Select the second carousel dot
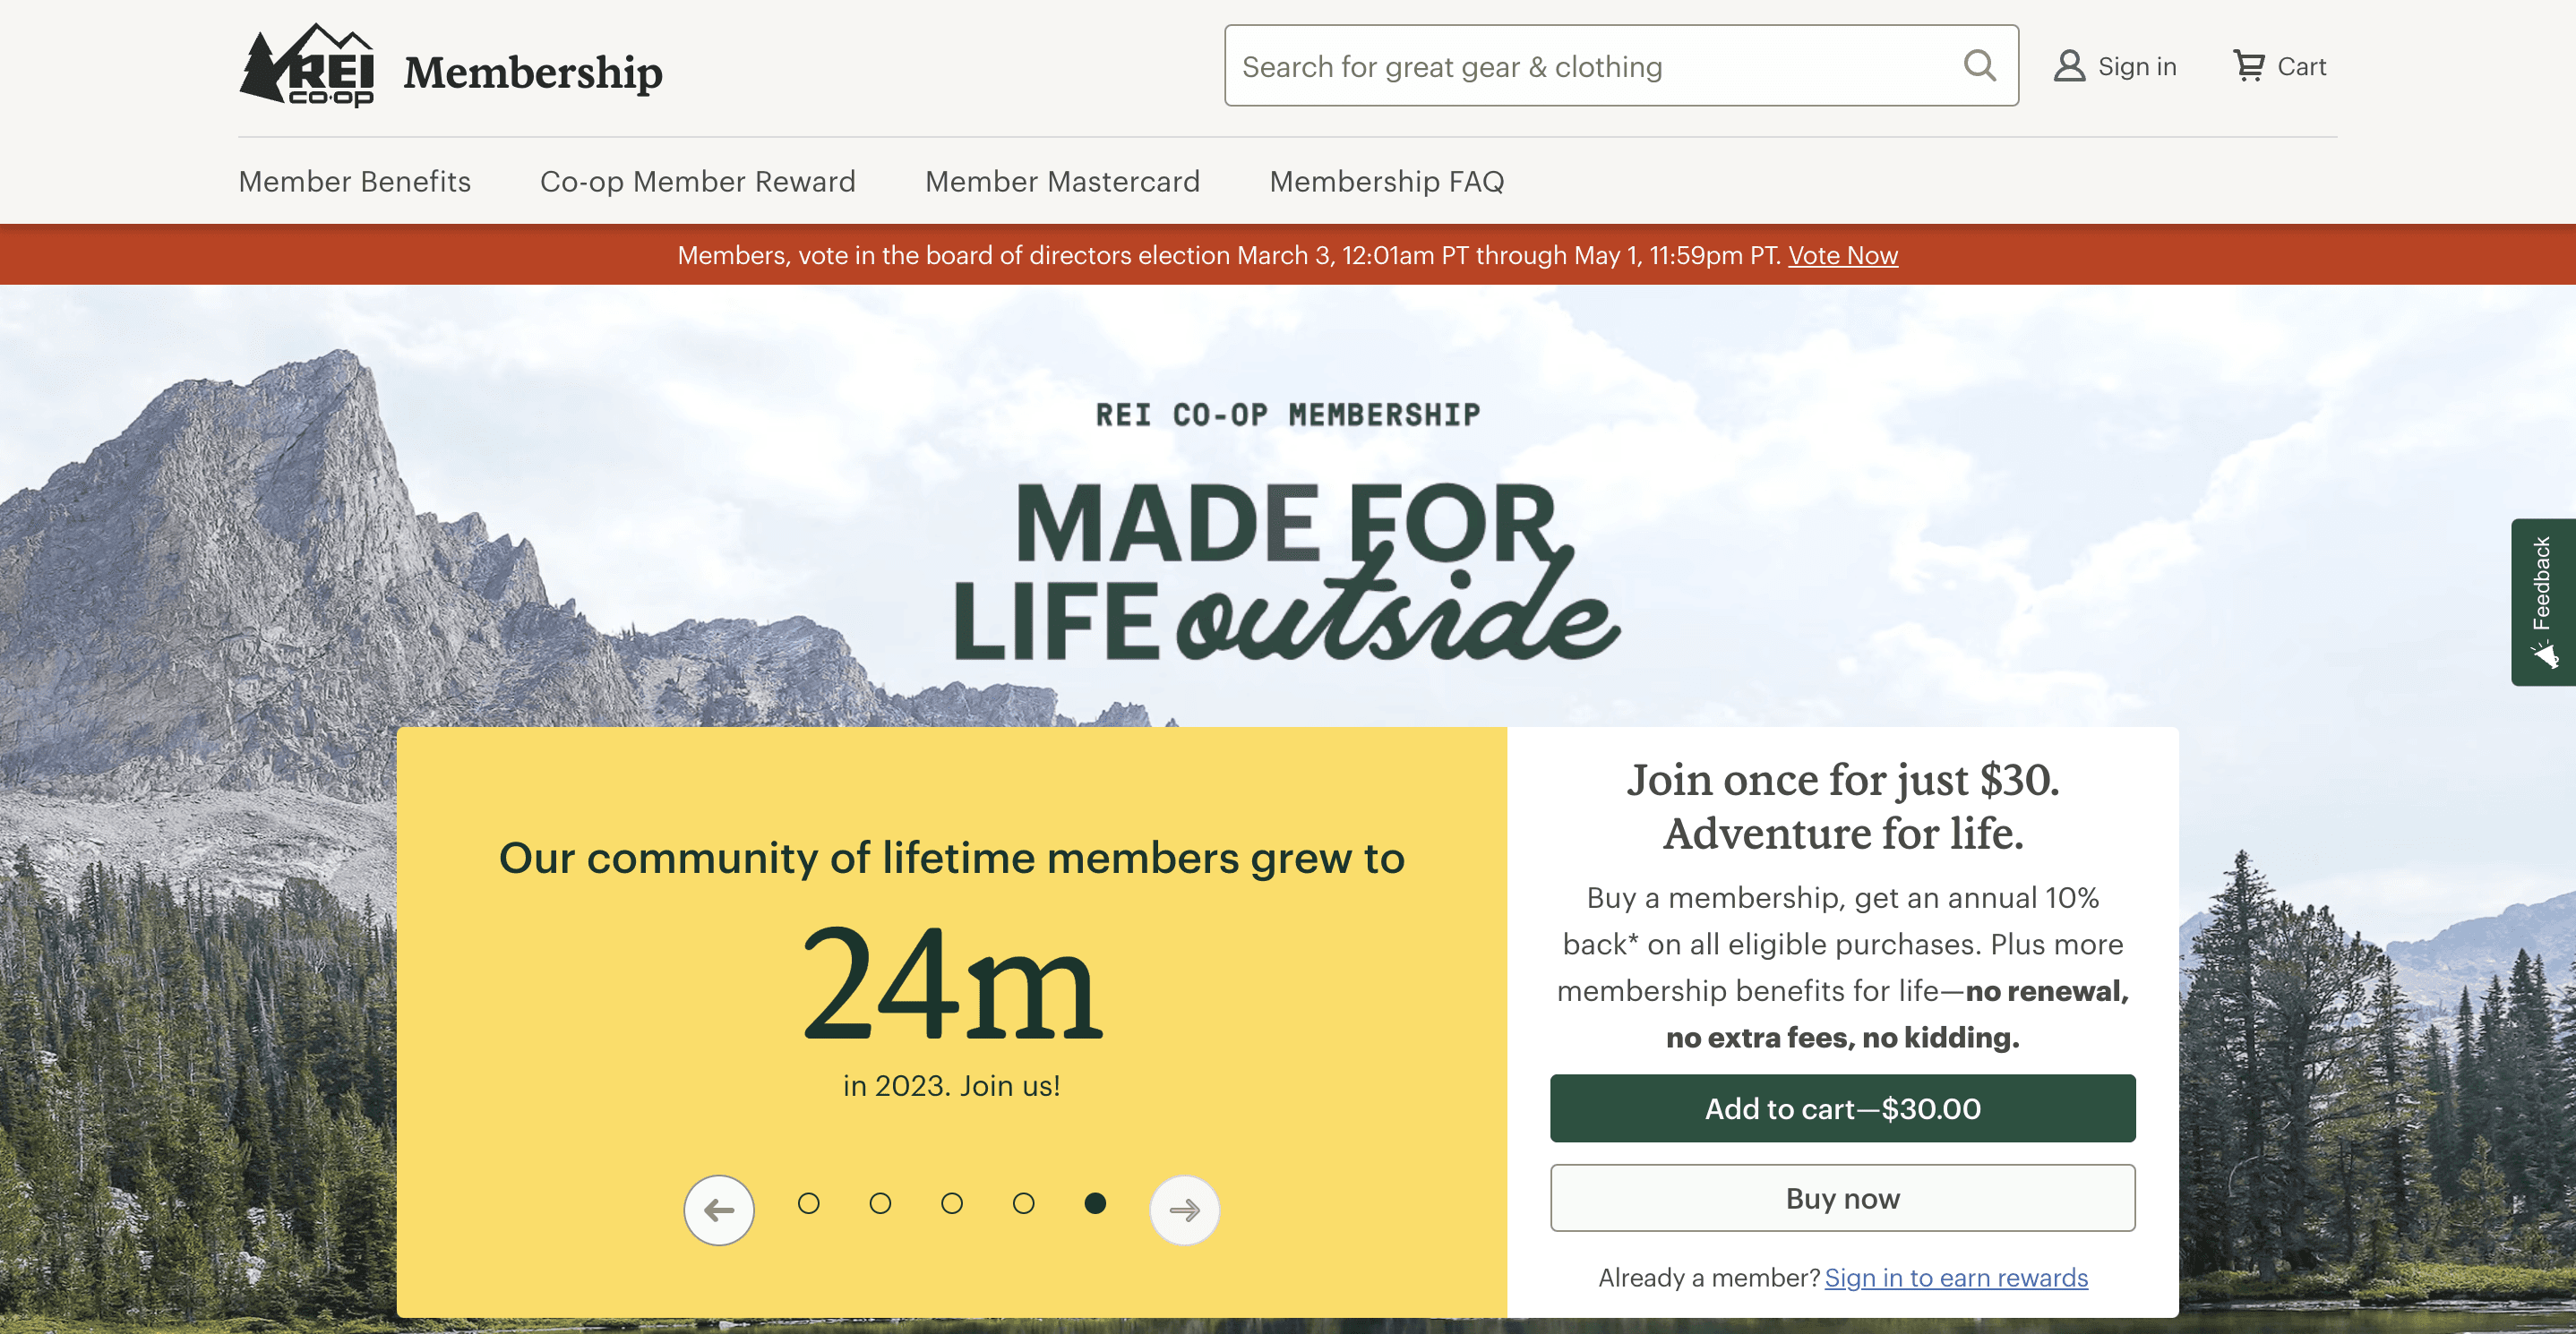 [880, 1203]
